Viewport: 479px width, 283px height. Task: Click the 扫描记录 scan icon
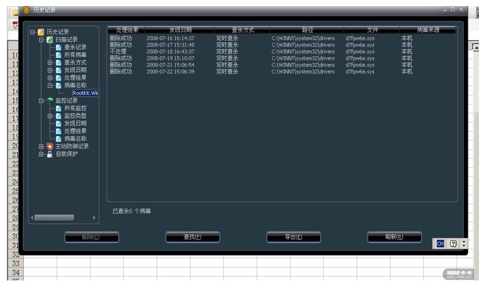[x=50, y=40]
